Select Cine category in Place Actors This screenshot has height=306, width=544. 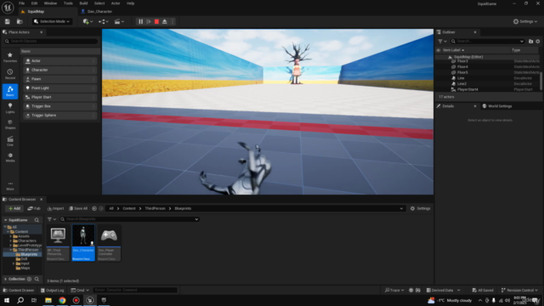click(x=10, y=141)
